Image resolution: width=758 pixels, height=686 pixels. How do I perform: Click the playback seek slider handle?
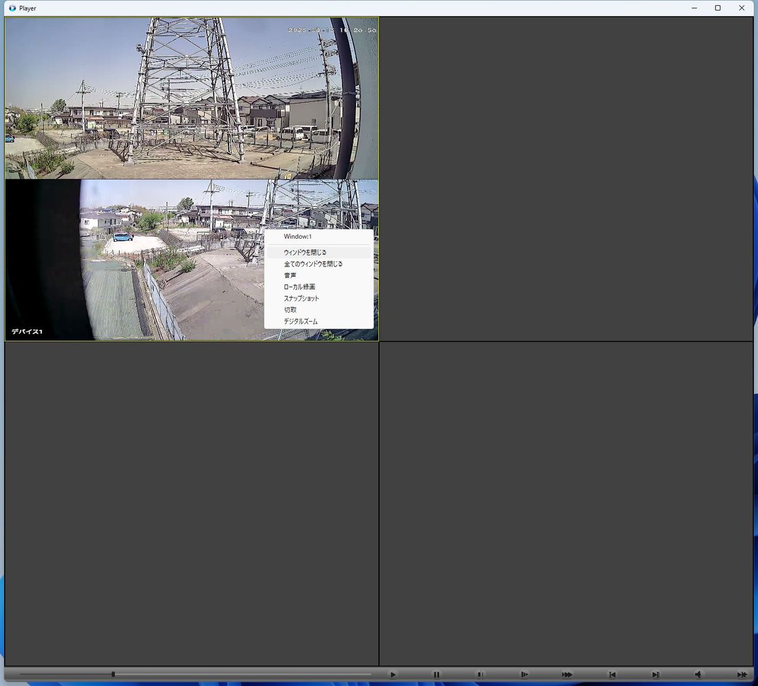[113, 674]
